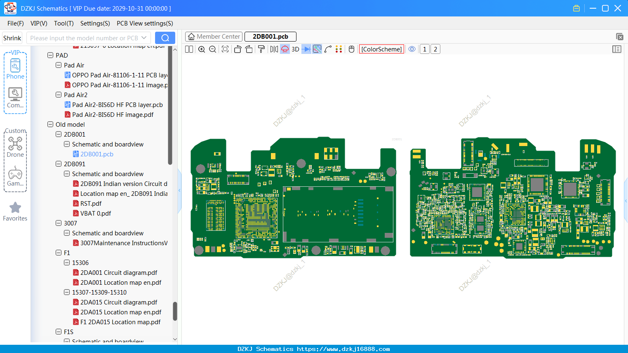Open the model search dropdown arrow
The height and width of the screenshot is (353, 628).
[x=144, y=38]
